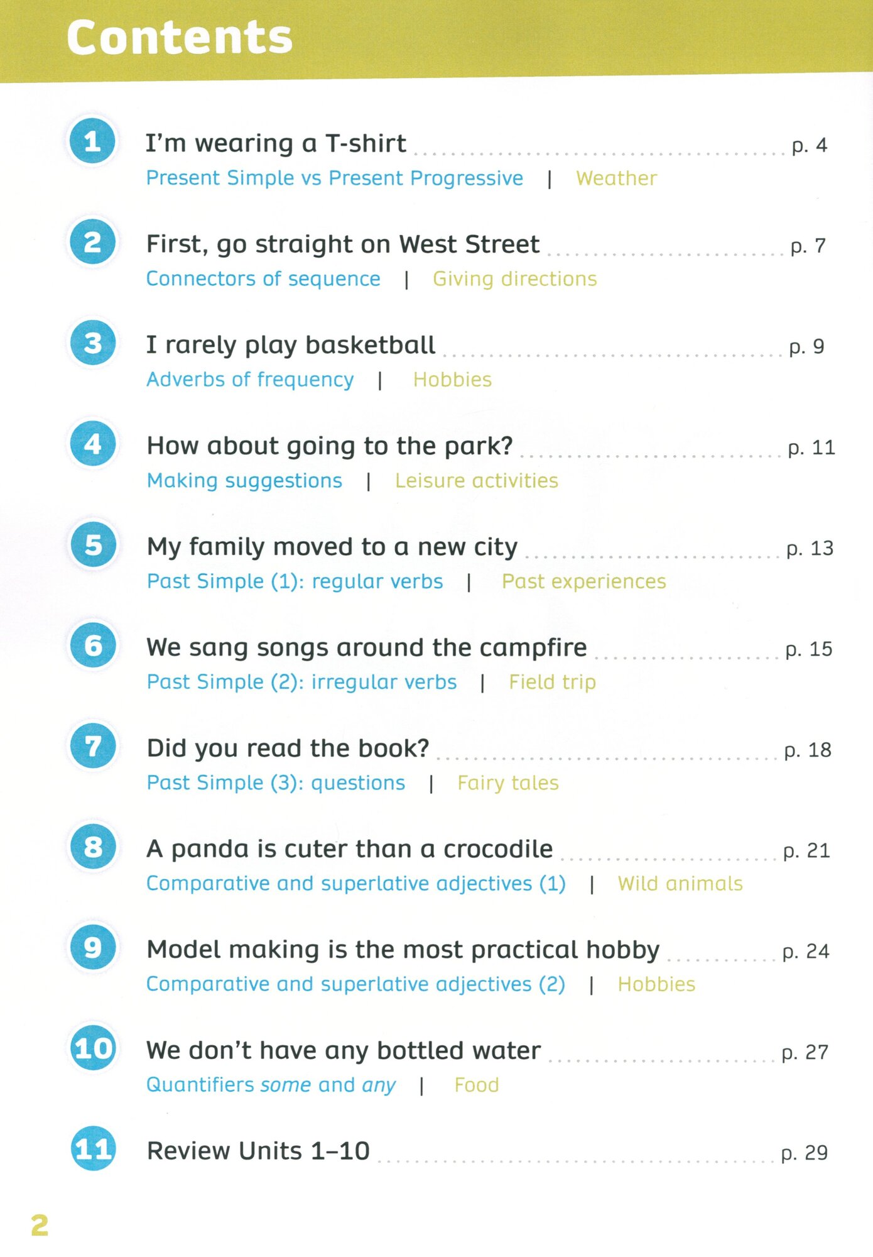
Task: Click the unit 2 number badge
Action: coord(92,242)
